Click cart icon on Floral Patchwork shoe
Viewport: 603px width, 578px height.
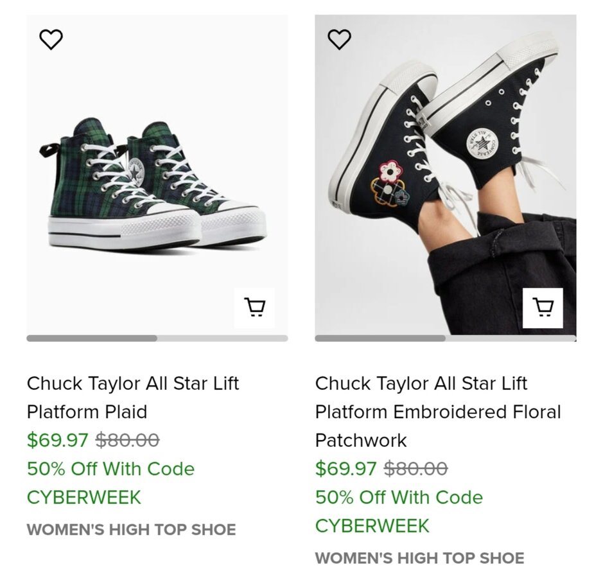[x=543, y=308]
